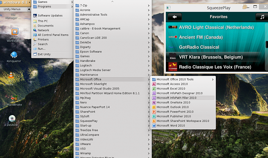Click the Konqueror desktop icon
This screenshot has height=158, width=268.
pos(14,57)
